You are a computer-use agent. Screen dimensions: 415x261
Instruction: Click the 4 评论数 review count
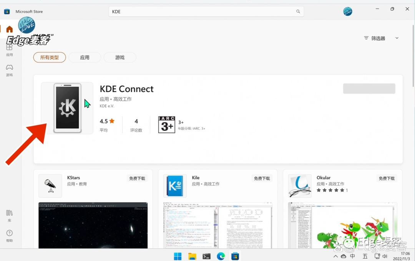[136, 124]
